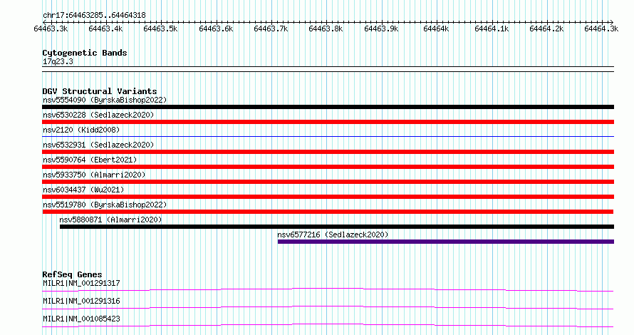Click the thin blue line of nsv2120
The image size is (634, 335).
point(328,137)
